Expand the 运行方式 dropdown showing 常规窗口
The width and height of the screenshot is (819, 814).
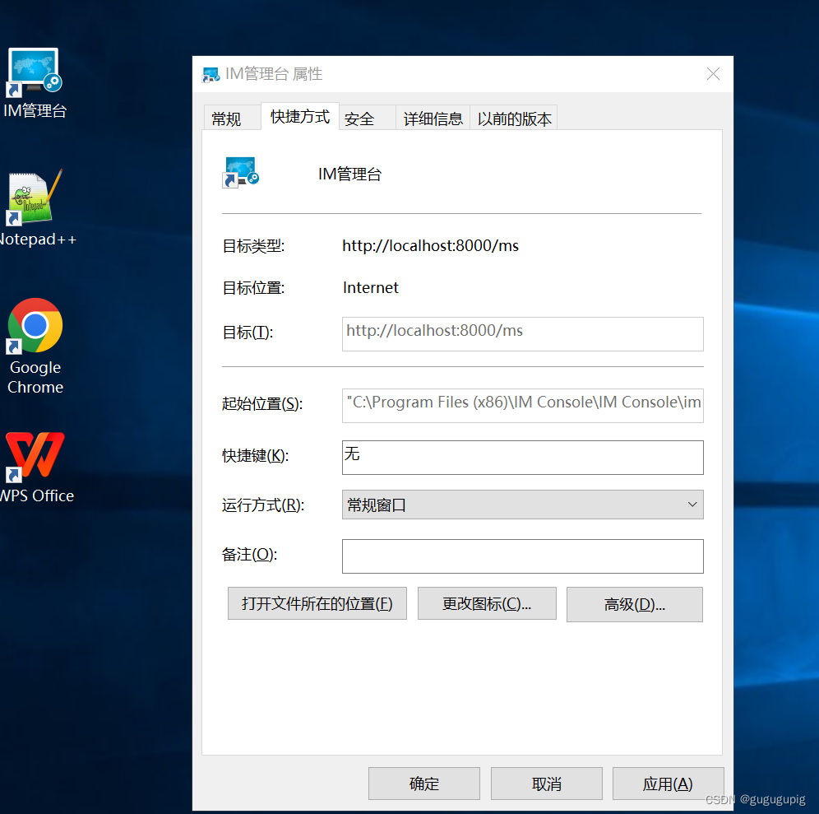(522, 505)
